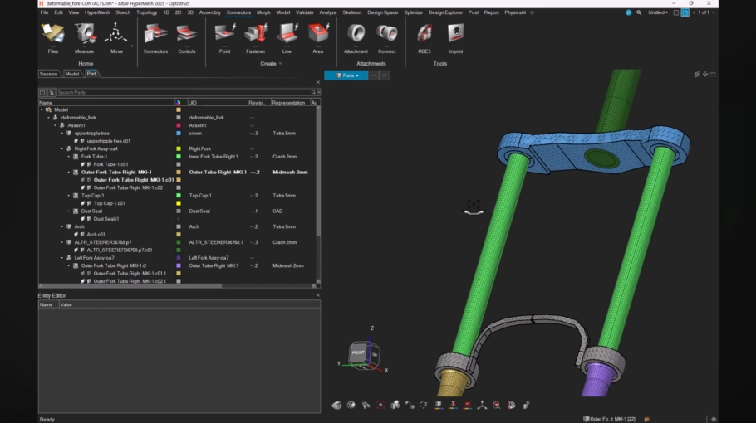
Task: Click inside the Search Parts field
Action: click(182, 92)
